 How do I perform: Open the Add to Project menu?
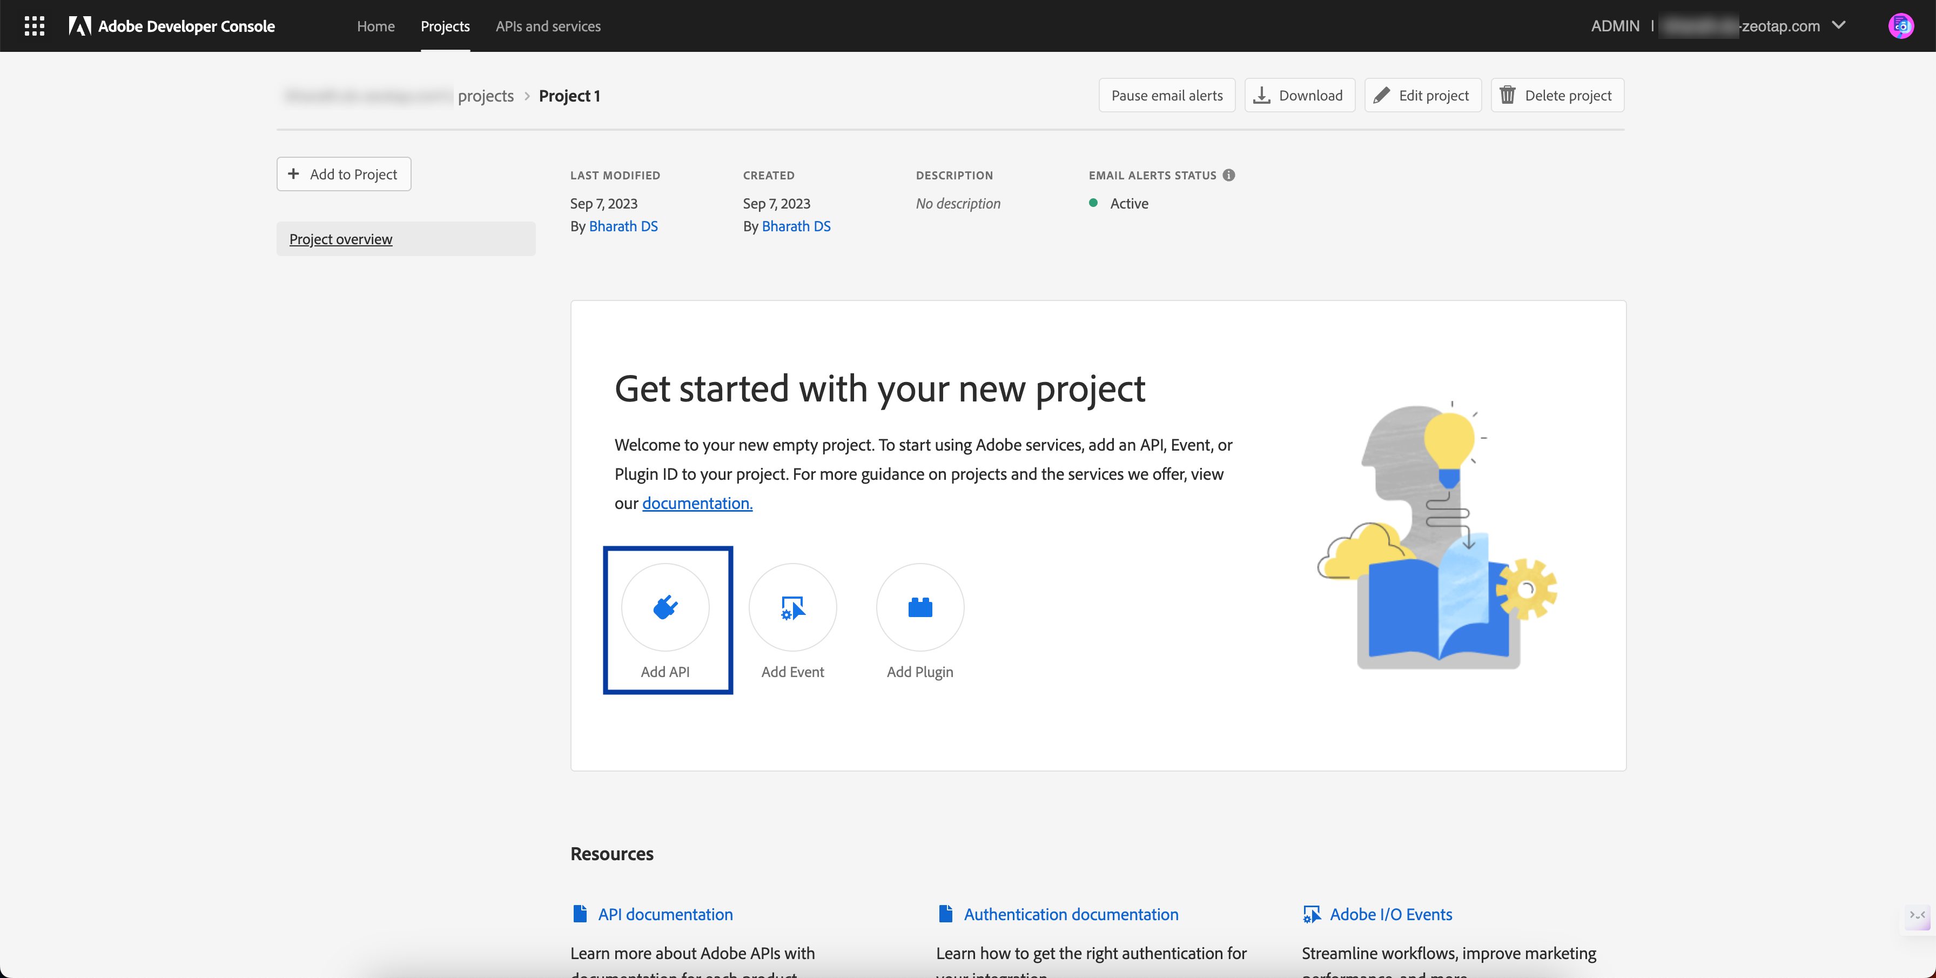click(x=344, y=175)
